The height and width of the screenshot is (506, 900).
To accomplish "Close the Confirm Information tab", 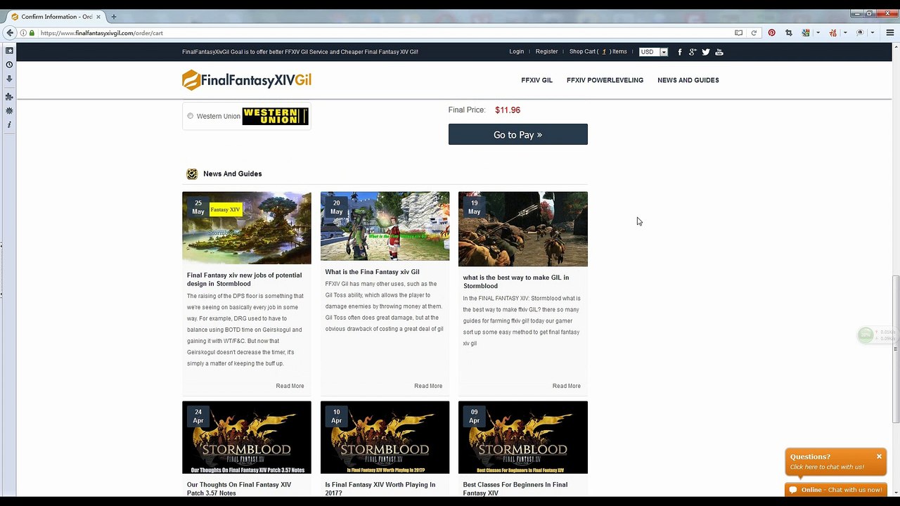I will (x=99, y=17).
